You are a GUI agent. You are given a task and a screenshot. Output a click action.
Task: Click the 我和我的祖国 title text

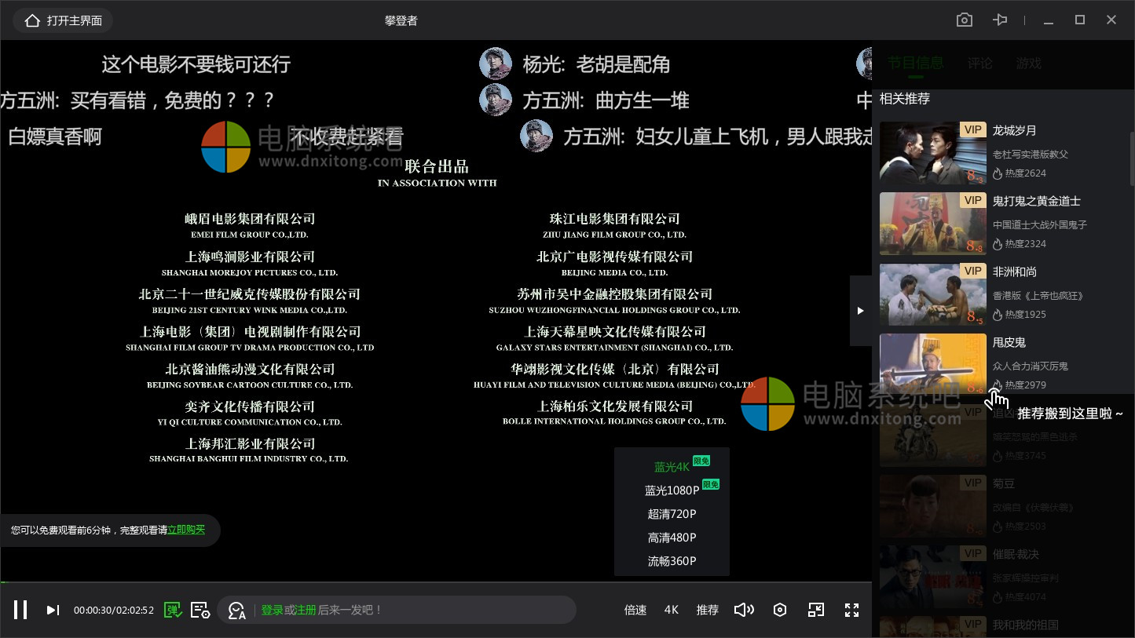tap(1026, 625)
